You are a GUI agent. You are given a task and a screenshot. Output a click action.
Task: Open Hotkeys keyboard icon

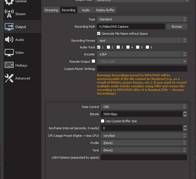[x=9, y=65]
